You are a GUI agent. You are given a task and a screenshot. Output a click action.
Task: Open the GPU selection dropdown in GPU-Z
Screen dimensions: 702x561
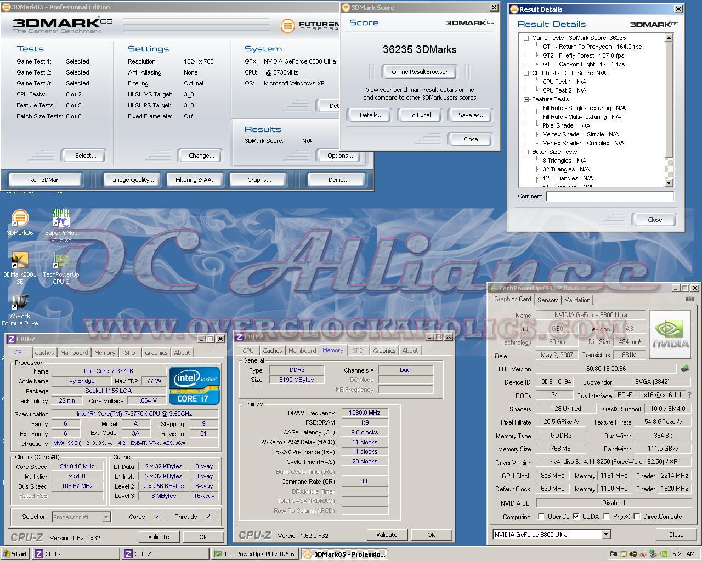pos(606,534)
